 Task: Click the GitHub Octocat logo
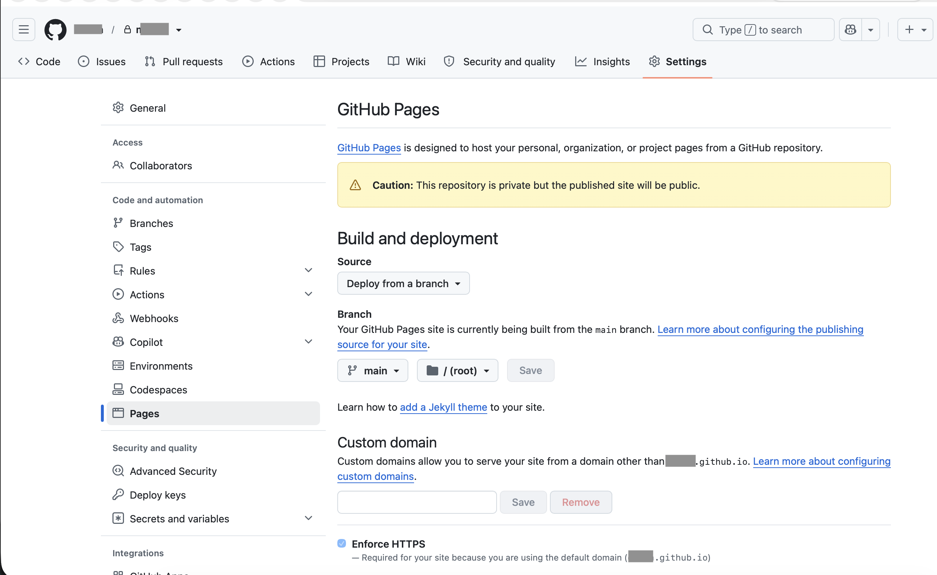(55, 30)
